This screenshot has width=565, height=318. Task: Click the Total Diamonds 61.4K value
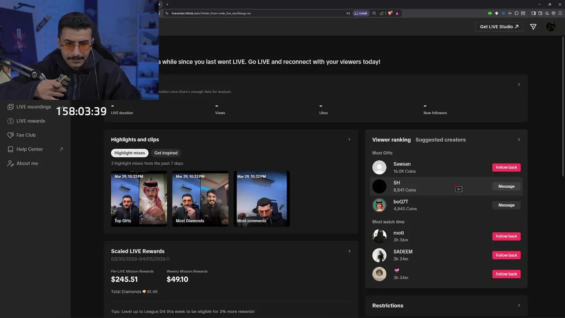[x=152, y=291]
